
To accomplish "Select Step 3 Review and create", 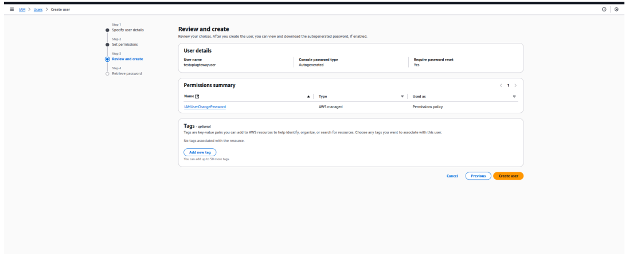I will coord(127,59).
